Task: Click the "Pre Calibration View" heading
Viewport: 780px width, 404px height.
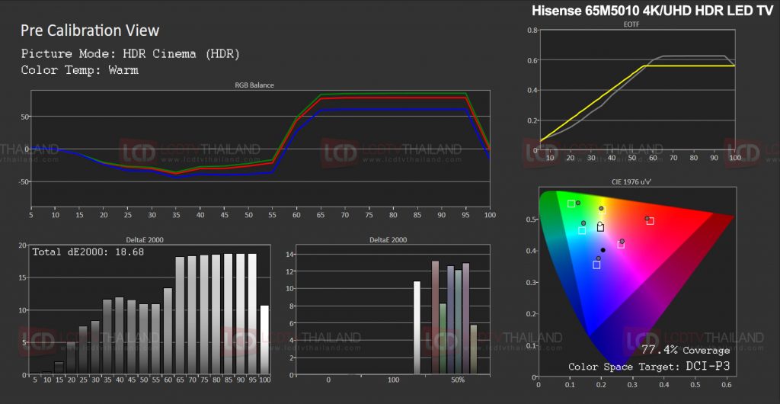Action: point(90,30)
